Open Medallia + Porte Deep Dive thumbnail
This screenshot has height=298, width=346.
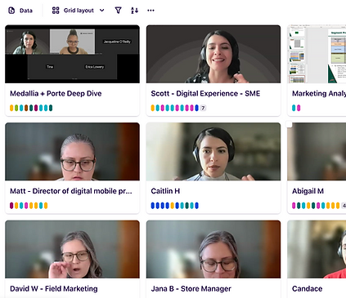point(72,54)
